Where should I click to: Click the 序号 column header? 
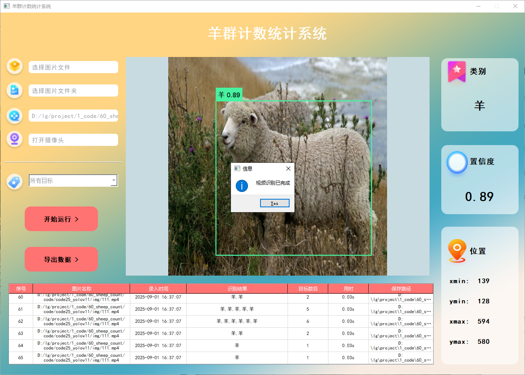tap(21, 289)
